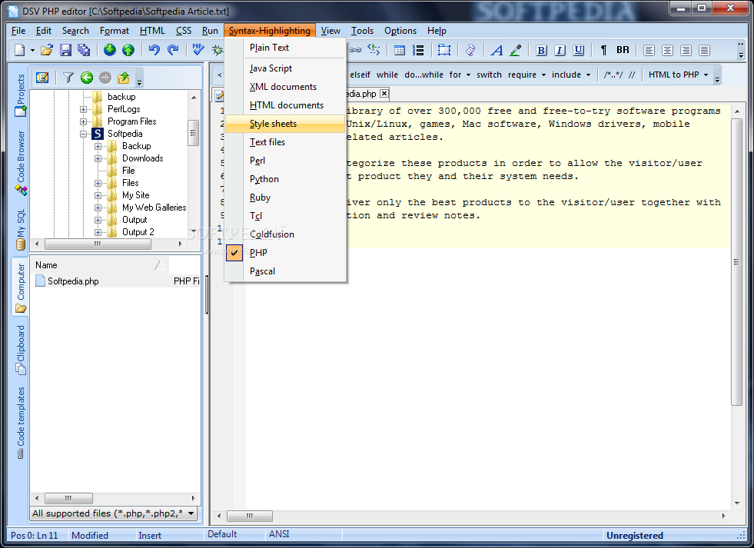The height and width of the screenshot is (548, 754).
Task: Open the font formatting 'A' icon
Action: coord(497,50)
